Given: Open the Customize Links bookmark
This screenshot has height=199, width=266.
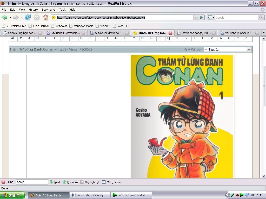Looking at the screenshot, I should pos(14,26).
